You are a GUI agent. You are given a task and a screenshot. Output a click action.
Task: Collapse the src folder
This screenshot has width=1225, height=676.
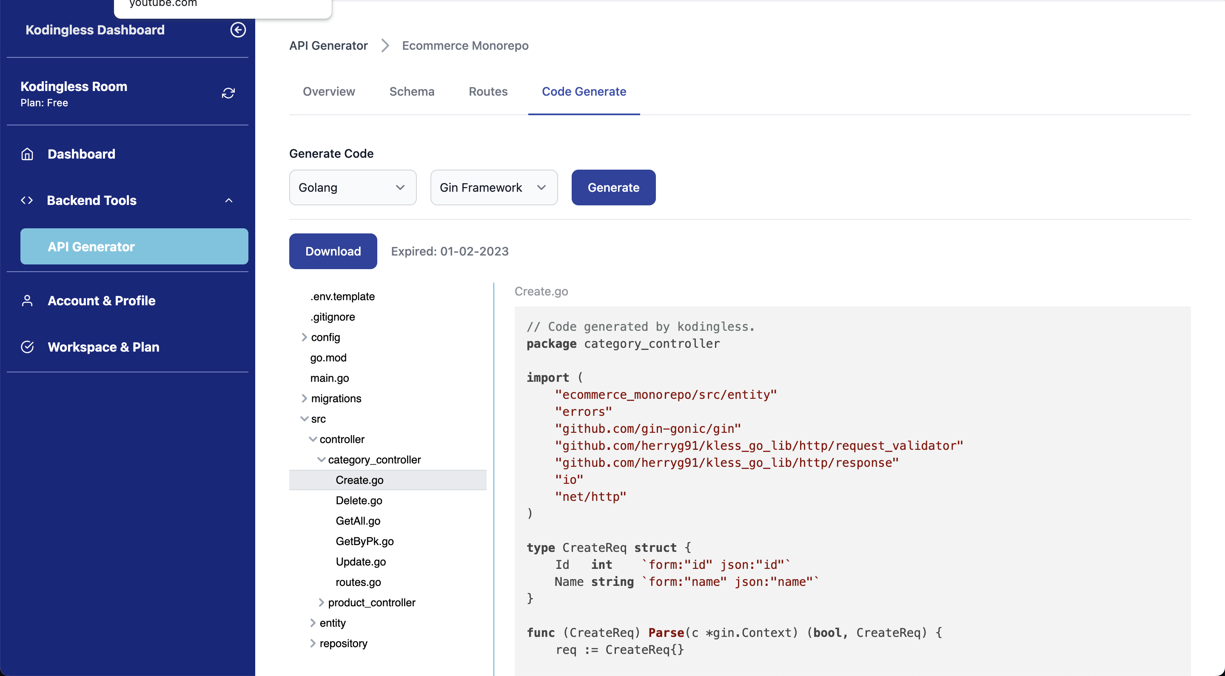(305, 419)
